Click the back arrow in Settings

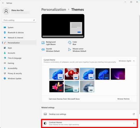point(3,3)
